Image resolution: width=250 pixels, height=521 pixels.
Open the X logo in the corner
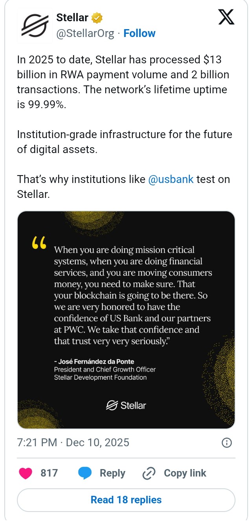point(226,18)
